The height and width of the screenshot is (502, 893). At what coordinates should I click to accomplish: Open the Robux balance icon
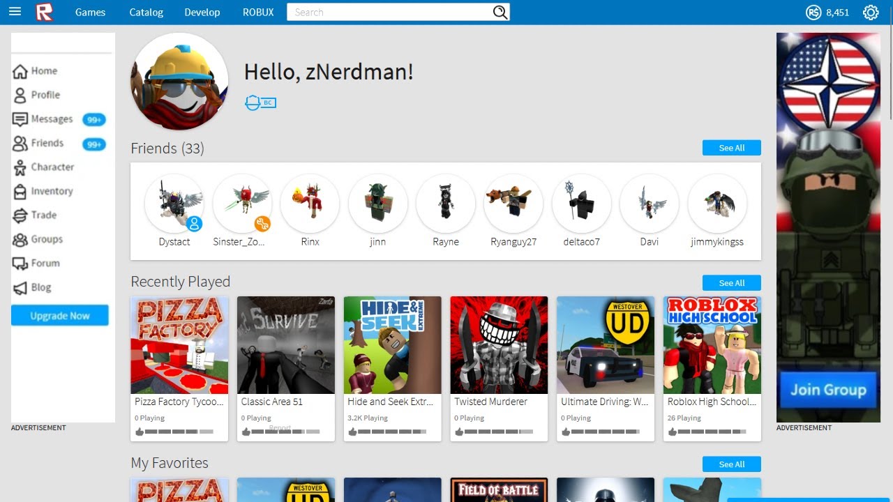(813, 12)
